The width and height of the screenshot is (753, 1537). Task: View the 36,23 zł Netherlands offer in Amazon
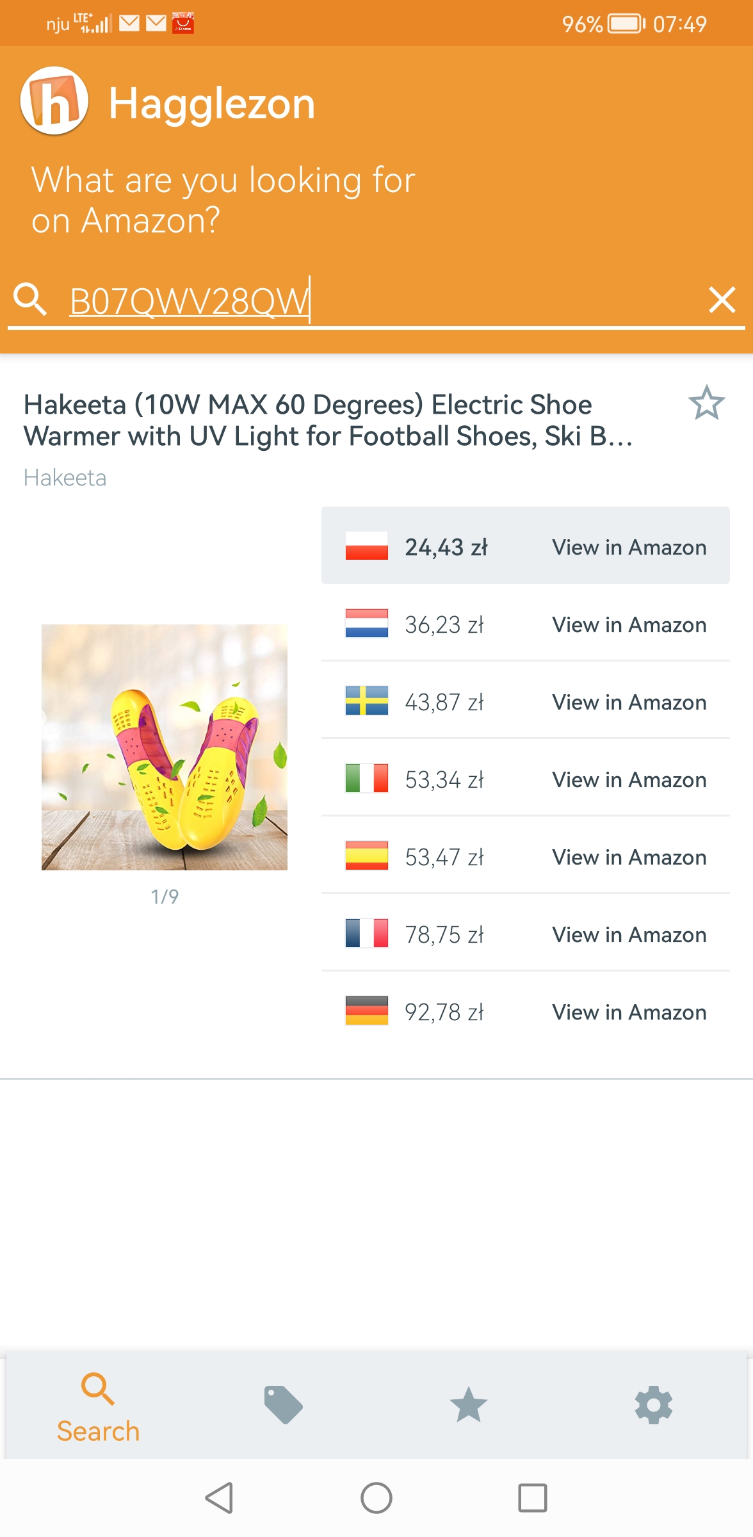629,625
